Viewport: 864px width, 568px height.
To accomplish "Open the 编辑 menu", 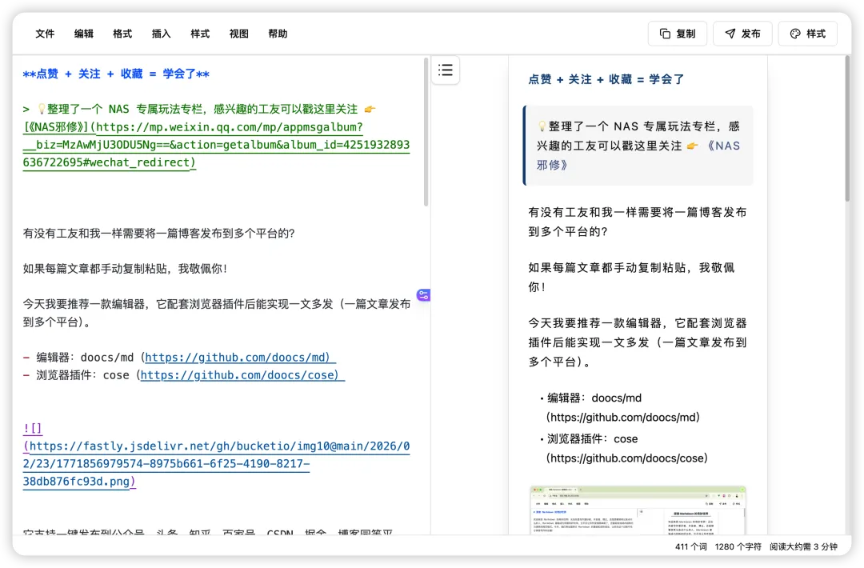I will (x=84, y=34).
